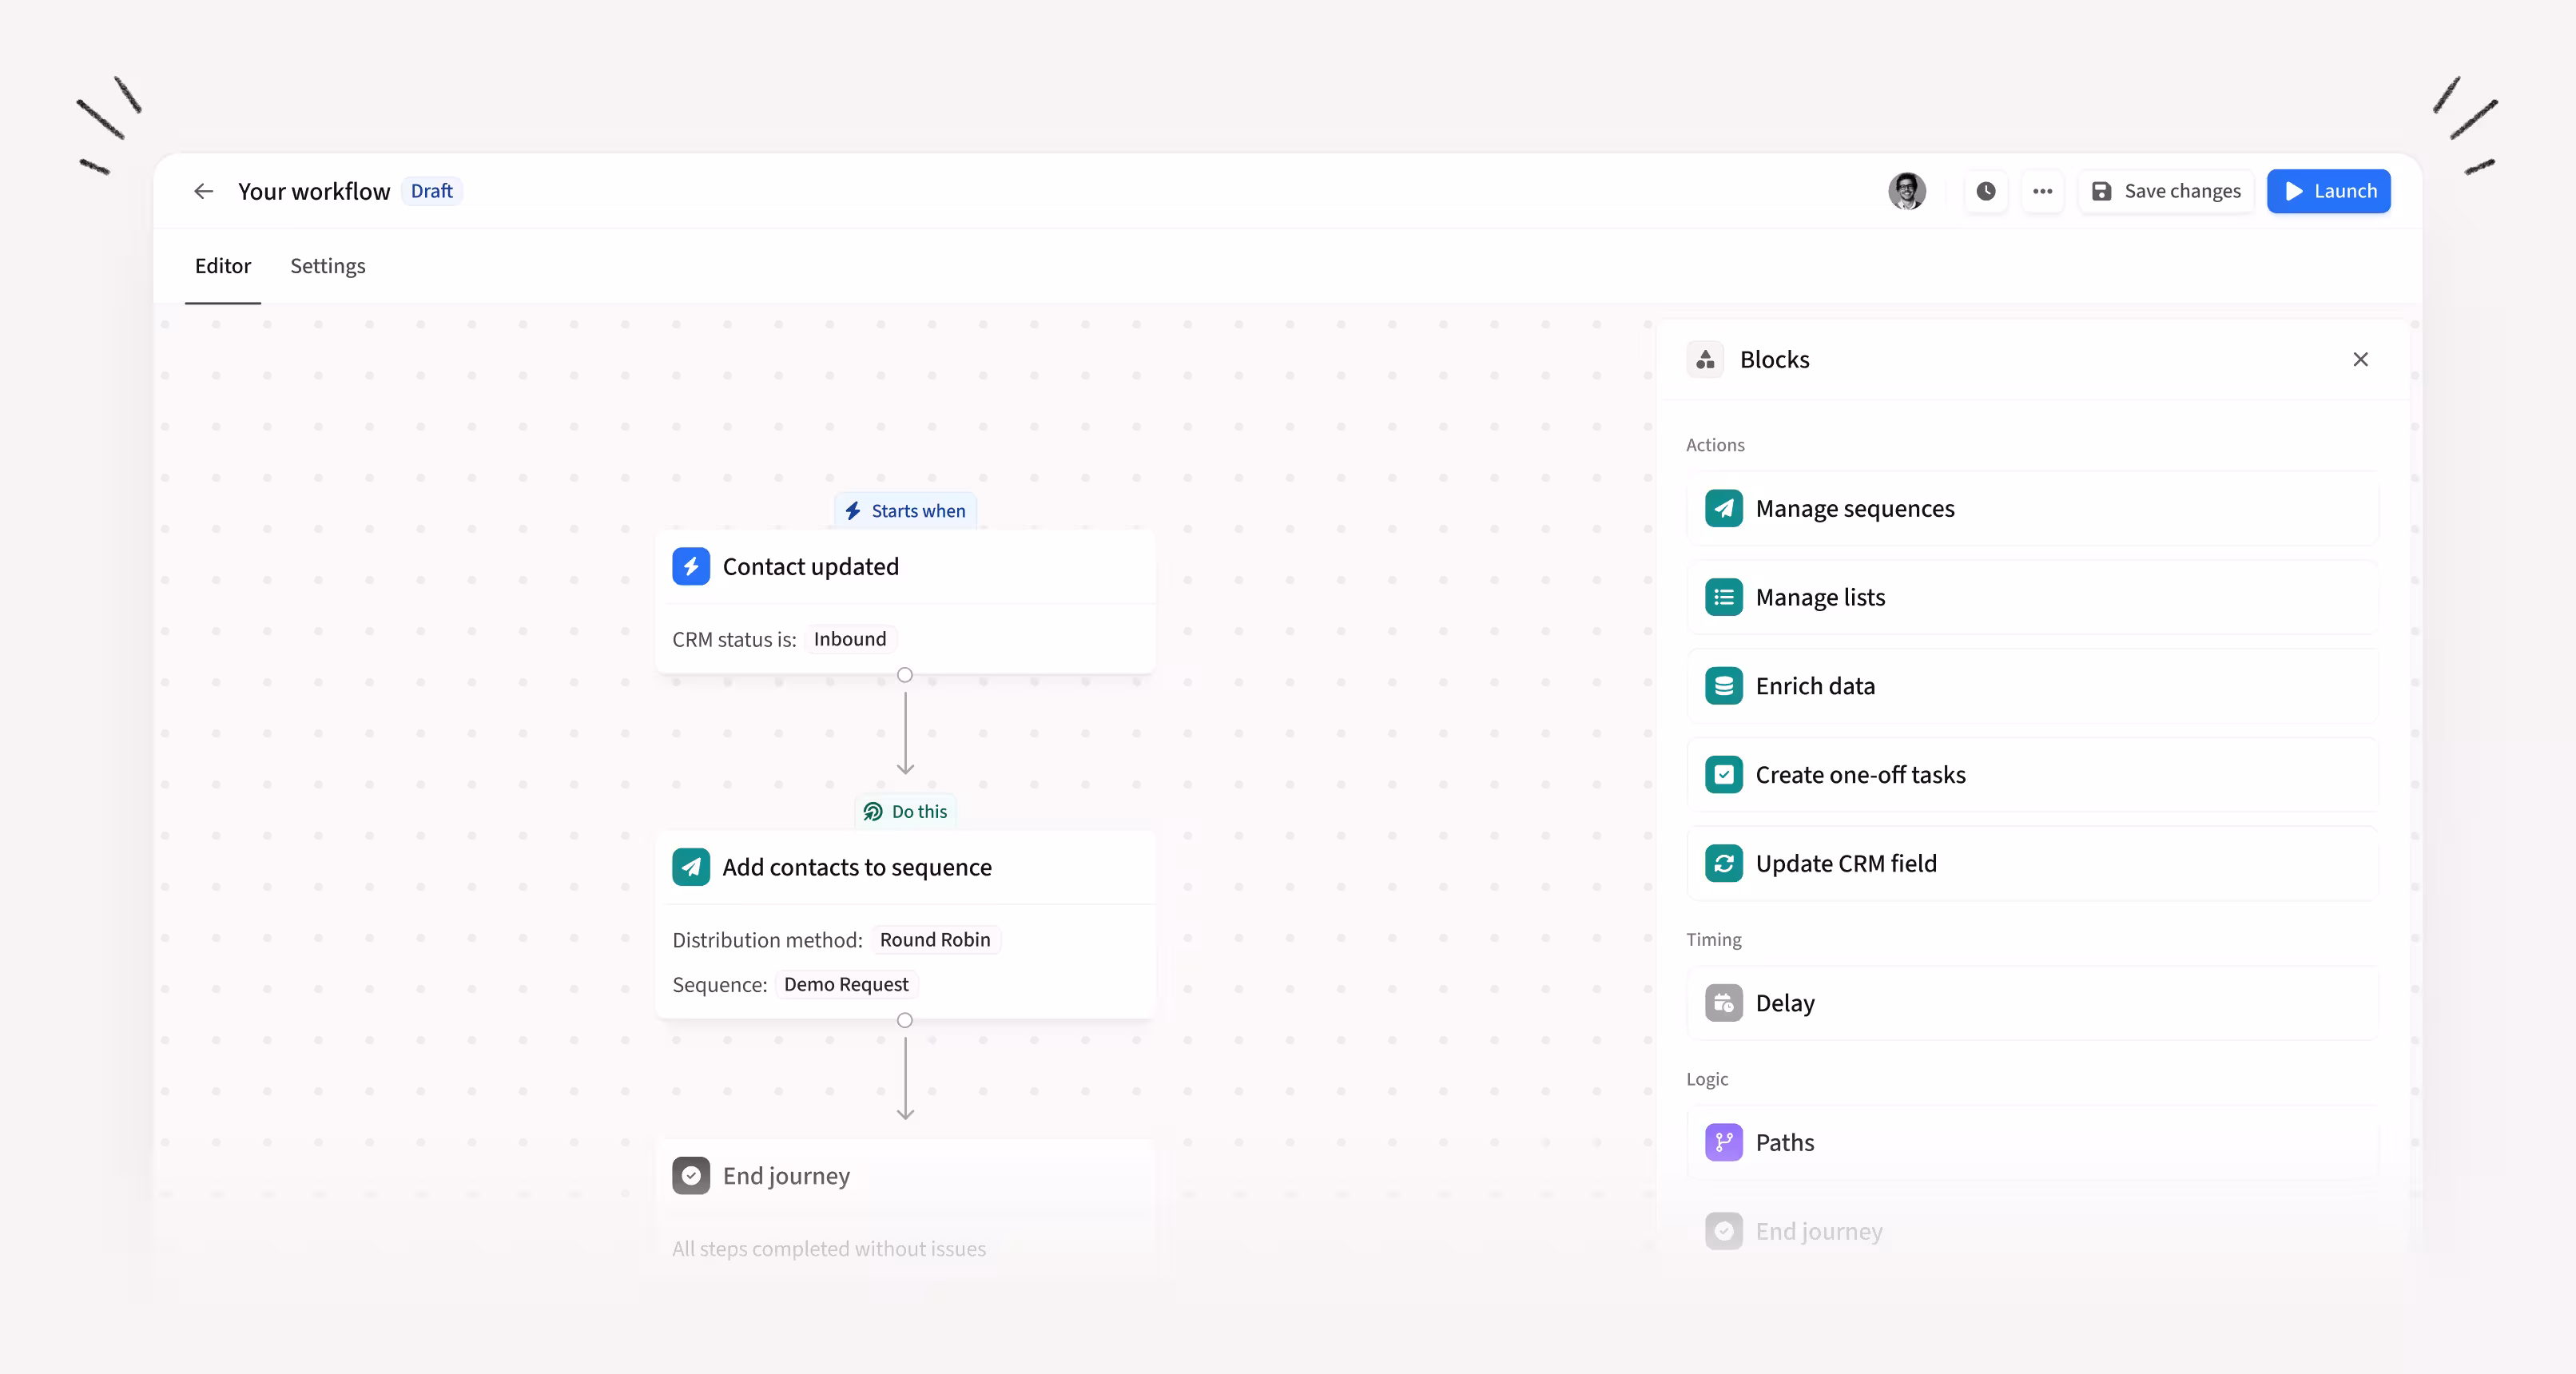Click the Inbound CRM status tag
This screenshot has width=2576, height=1374.
849,639
